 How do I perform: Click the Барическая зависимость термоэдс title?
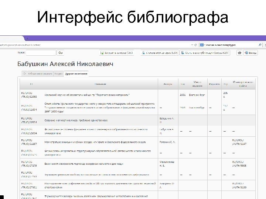[x=84, y=164]
